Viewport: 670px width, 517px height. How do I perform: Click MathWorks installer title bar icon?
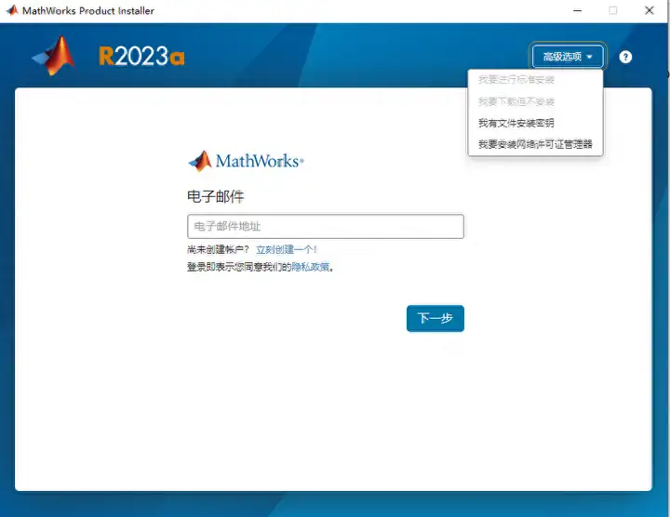(11, 10)
